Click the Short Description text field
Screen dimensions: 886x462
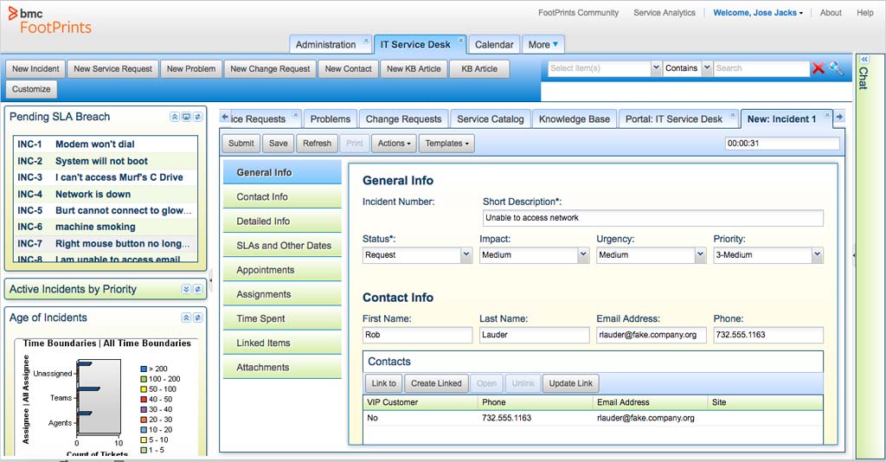(652, 218)
